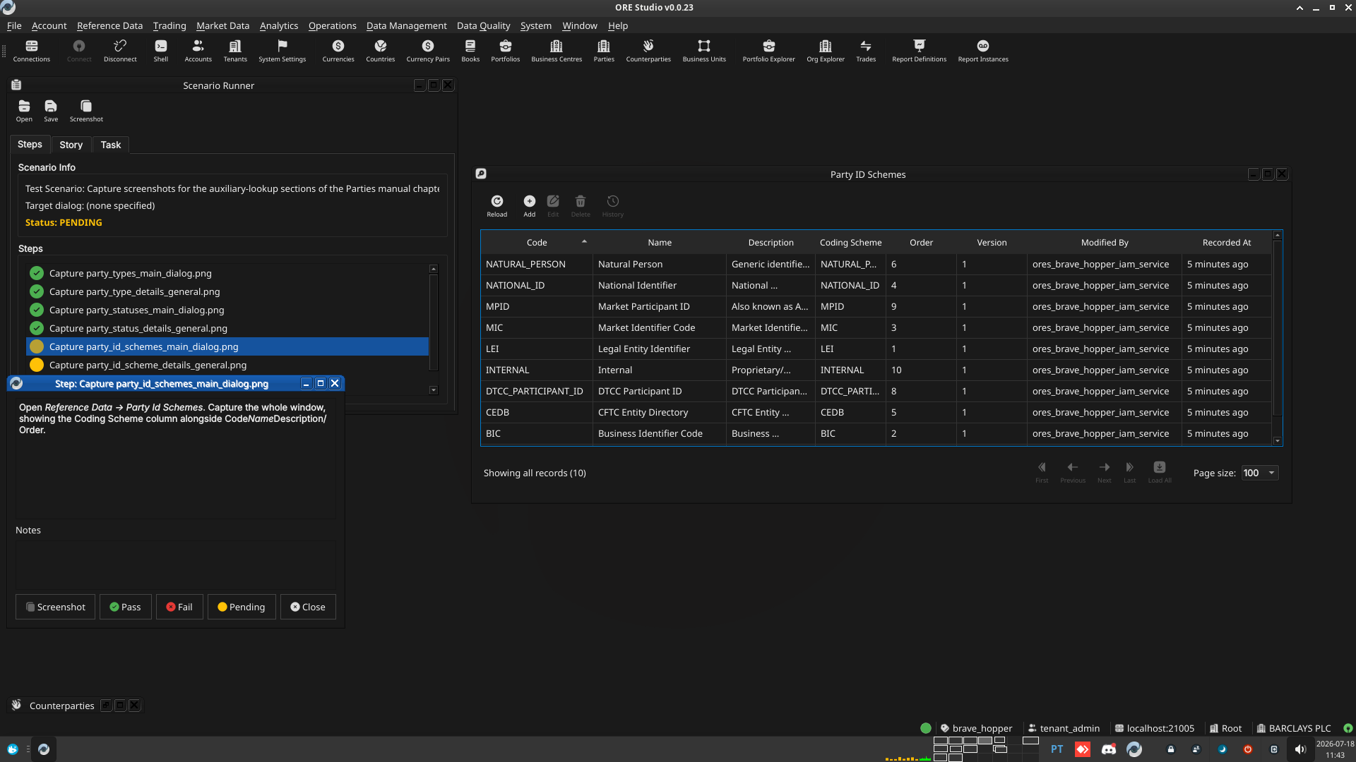
Task: Select the DTCC_PARTICIPANT_ID row code
Action: pos(535,391)
